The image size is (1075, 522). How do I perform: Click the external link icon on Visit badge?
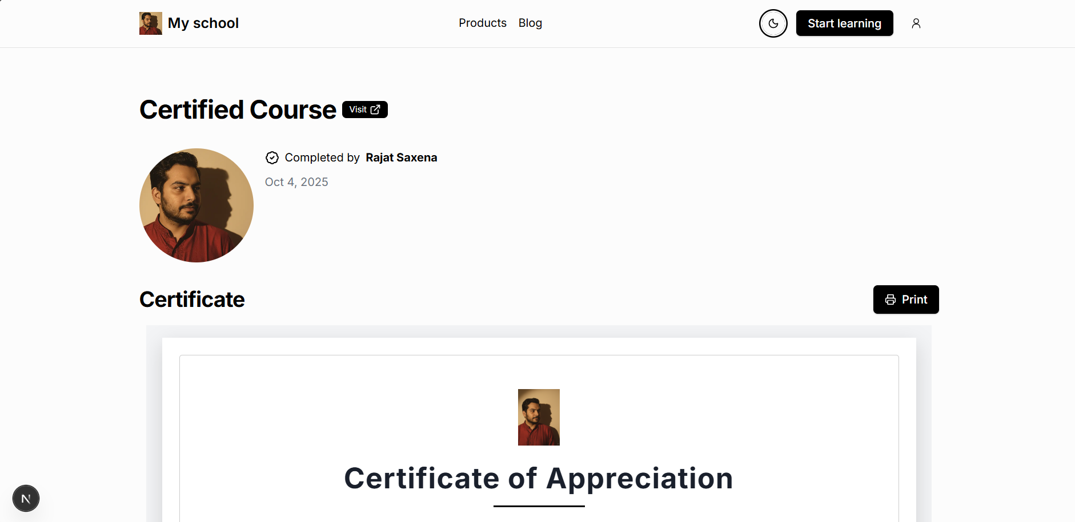375,109
